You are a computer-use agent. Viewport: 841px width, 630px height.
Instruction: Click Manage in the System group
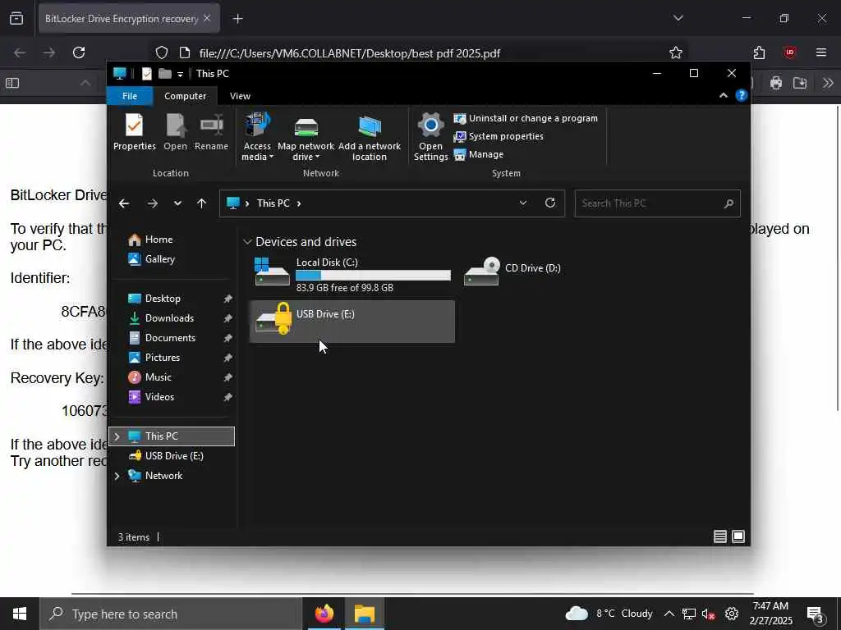[479, 155]
